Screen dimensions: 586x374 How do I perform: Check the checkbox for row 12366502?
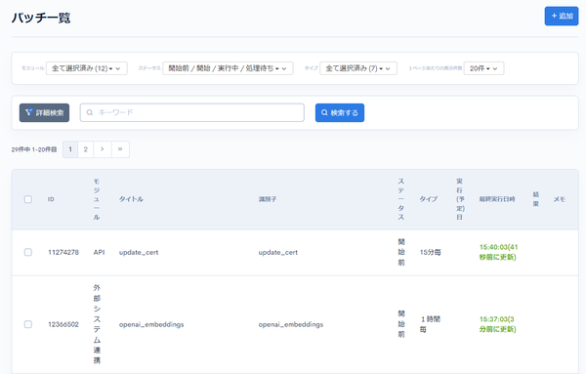[28, 324]
